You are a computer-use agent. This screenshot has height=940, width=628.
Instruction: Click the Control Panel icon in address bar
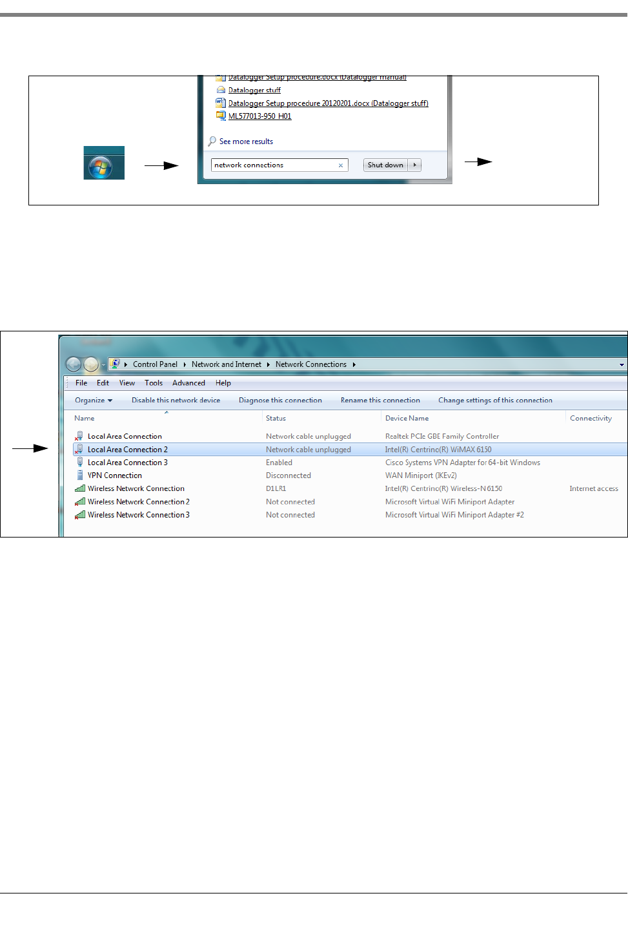(x=115, y=364)
